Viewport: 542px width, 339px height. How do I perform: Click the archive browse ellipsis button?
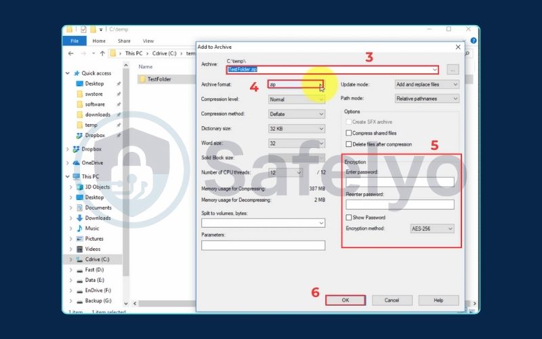[453, 69]
